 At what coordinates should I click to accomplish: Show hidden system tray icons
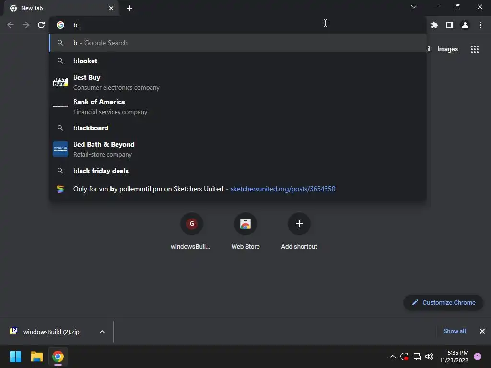click(392, 356)
